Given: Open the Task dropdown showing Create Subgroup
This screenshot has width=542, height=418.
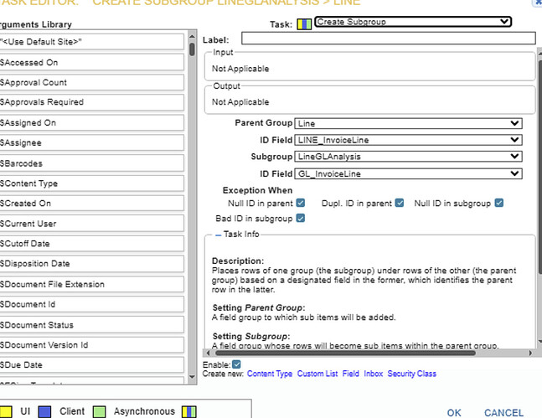Looking at the screenshot, I should tap(413, 22).
